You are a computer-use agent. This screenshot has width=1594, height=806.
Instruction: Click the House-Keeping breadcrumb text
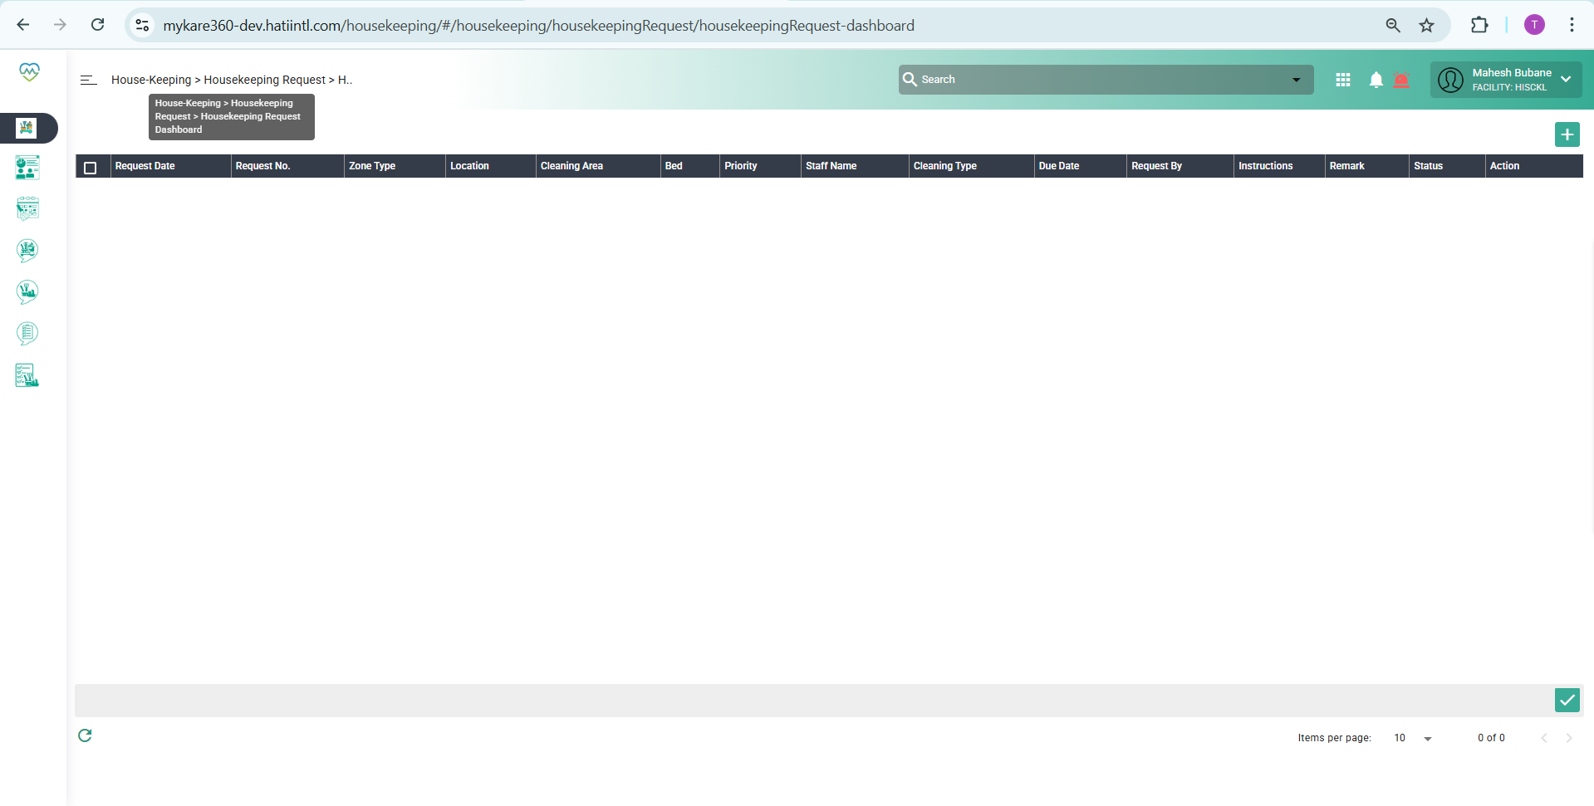[x=151, y=80]
